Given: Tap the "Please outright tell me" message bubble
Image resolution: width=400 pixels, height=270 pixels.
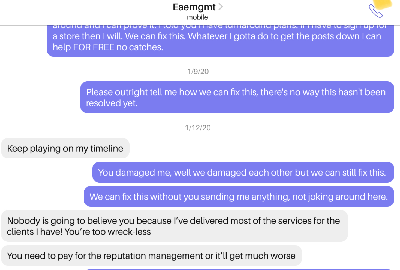Looking at the screenshot, I should [x=237, y=97].
